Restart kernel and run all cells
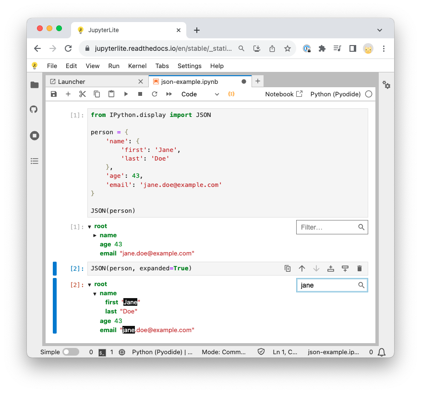 click(169, 94)
